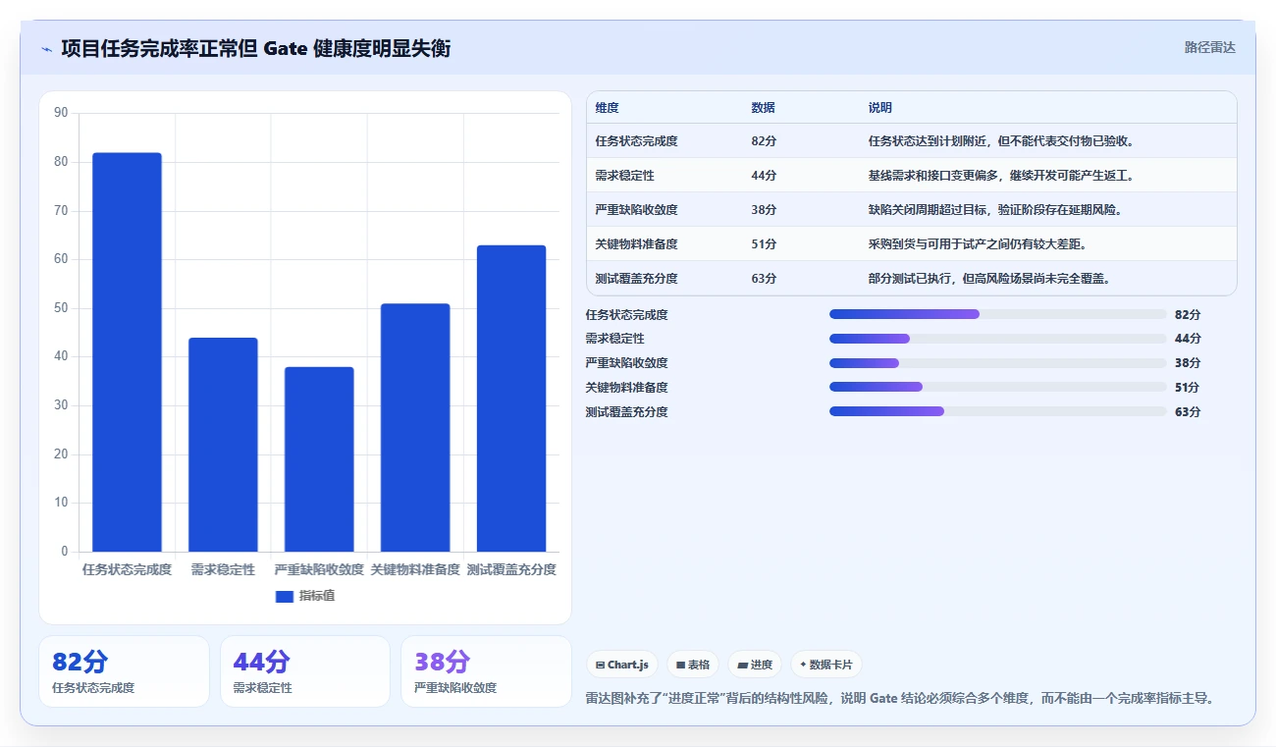1276x747 pixels.
Task: Select the 进度 tag chip
Action: [x=755, y=665]
